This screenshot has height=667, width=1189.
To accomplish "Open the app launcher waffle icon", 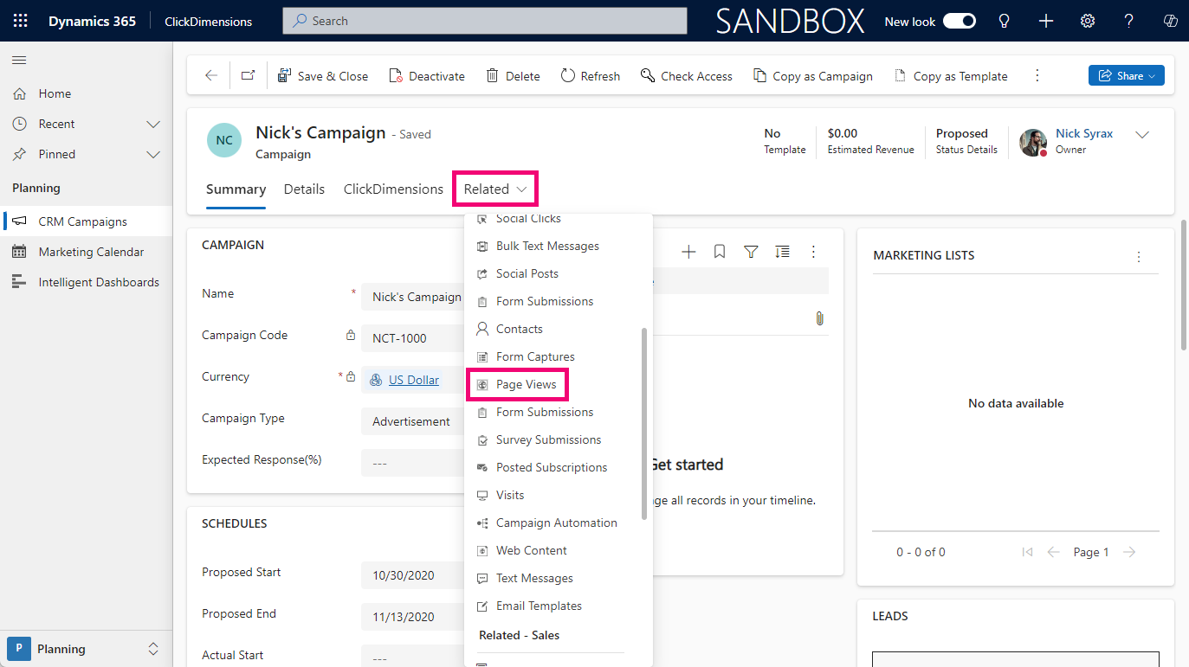I will tap(20, 21).
